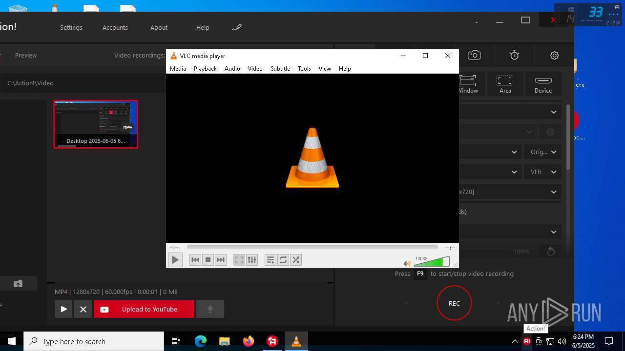Switch to VLC taskbar button
The height and width of the screenshot is (351, 625).
[296, 341]
